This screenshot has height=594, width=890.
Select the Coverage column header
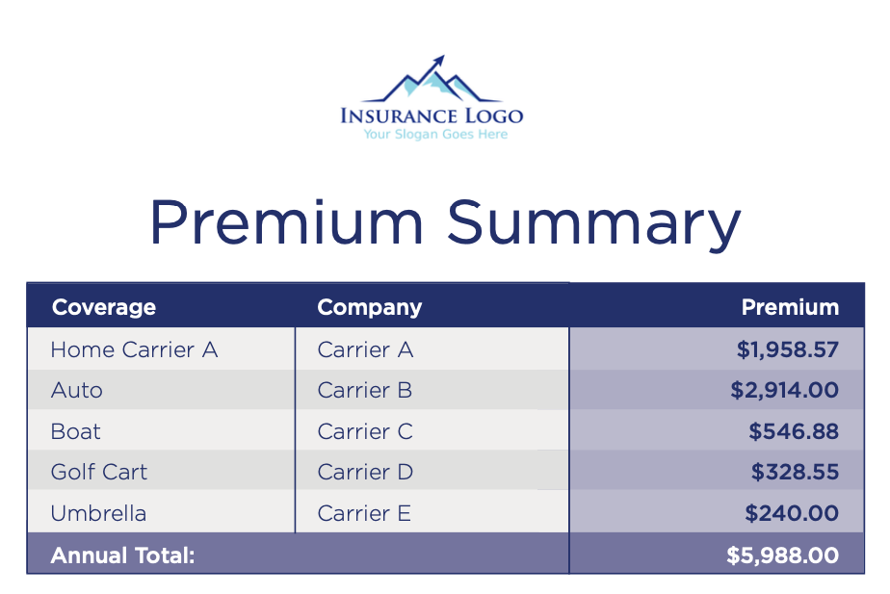coord(104,307)
